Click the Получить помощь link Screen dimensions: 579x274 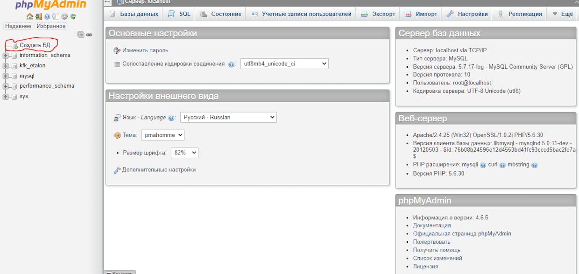pyautogui.click(x=437, y=250)
